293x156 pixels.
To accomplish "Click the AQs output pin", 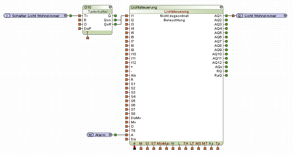I will (227, 67).
